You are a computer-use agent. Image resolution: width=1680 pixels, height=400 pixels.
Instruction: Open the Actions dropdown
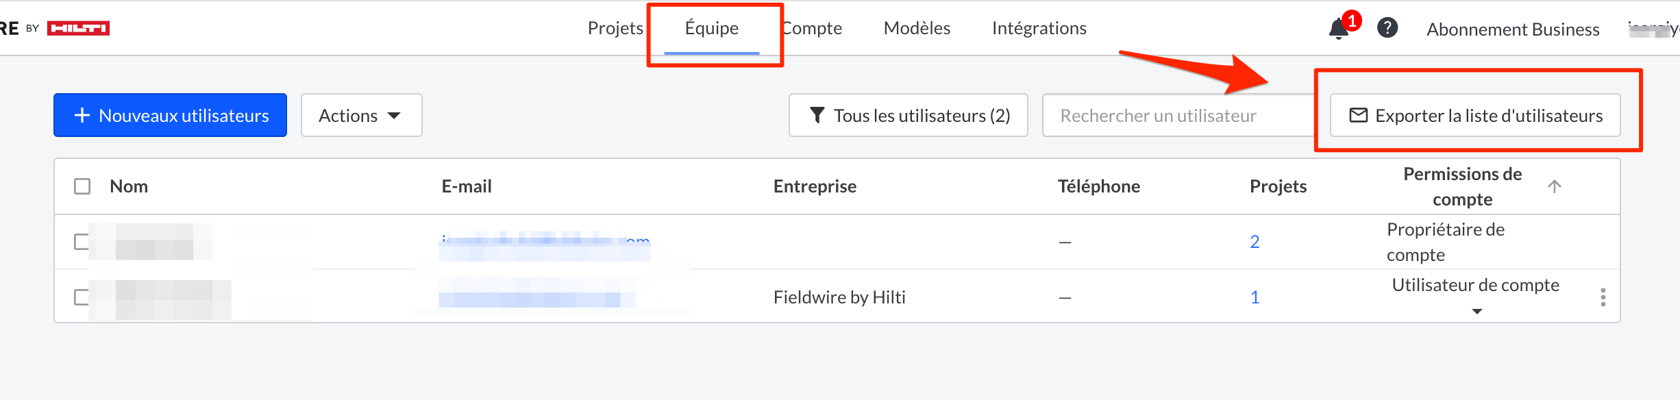[361, 115]
